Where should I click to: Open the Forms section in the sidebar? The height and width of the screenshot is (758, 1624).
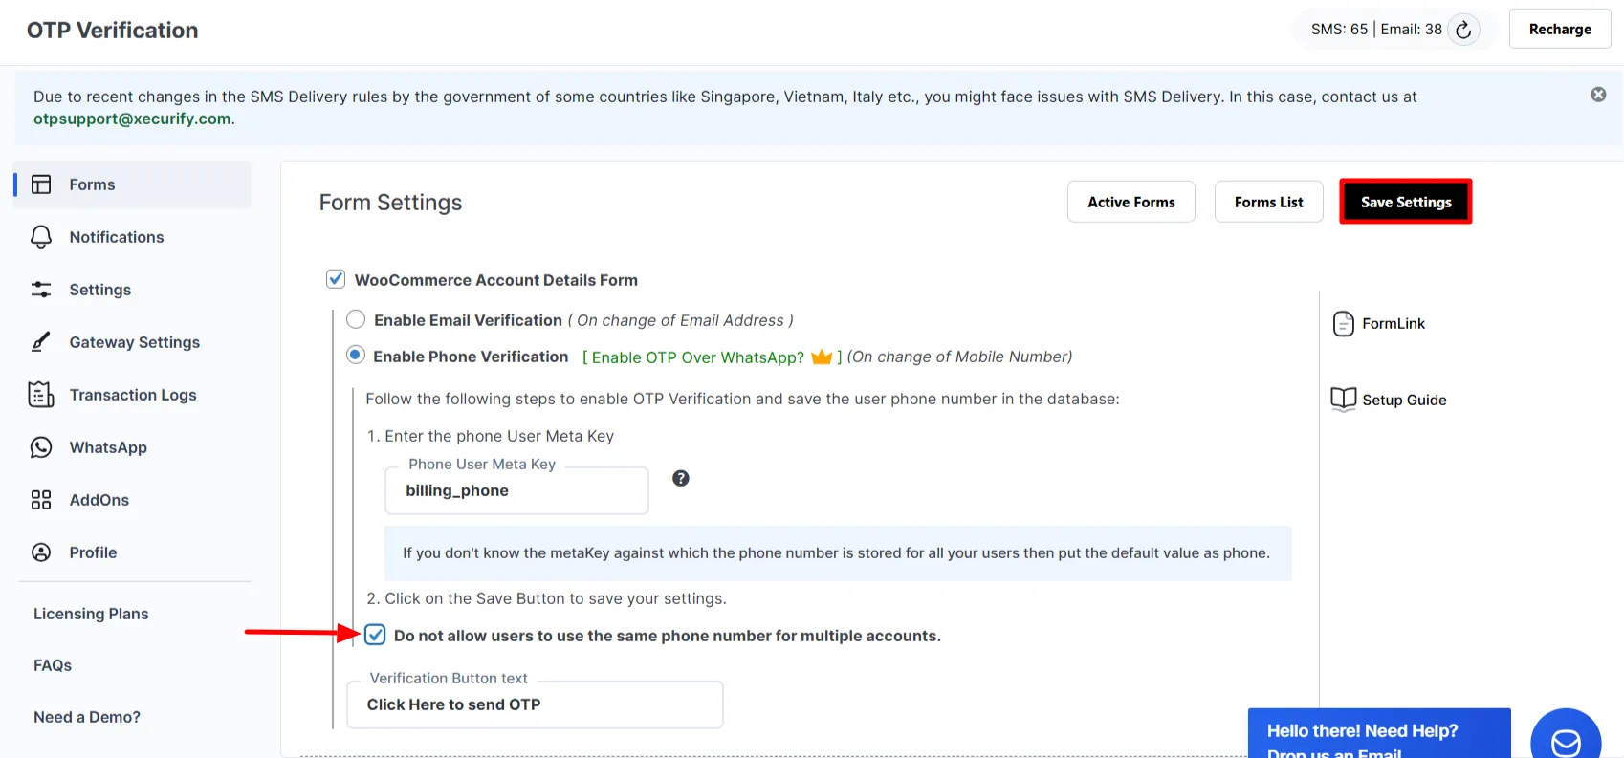pyautogui.click(x=42, y=184)
